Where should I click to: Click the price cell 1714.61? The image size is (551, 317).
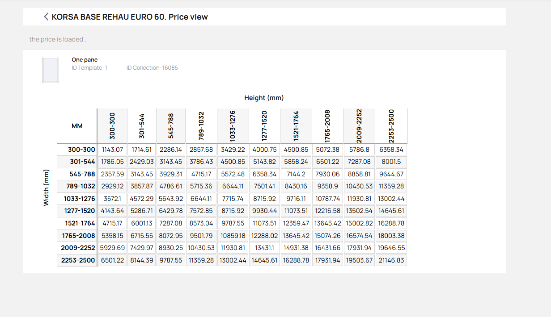[x=142, y=150]
